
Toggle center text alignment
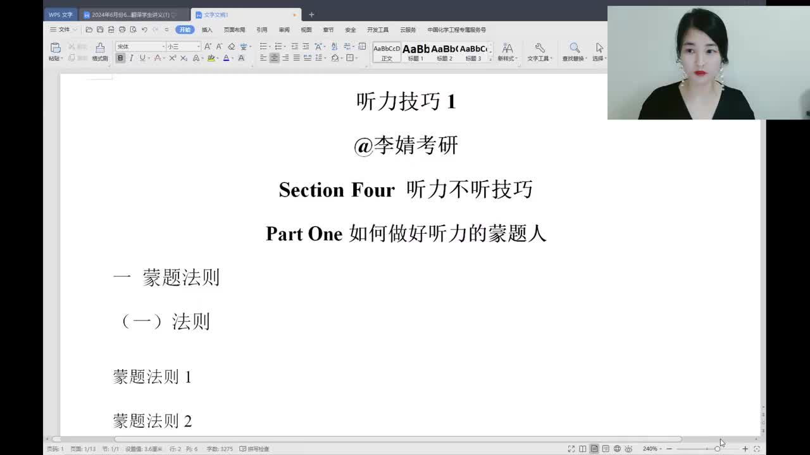274,58
